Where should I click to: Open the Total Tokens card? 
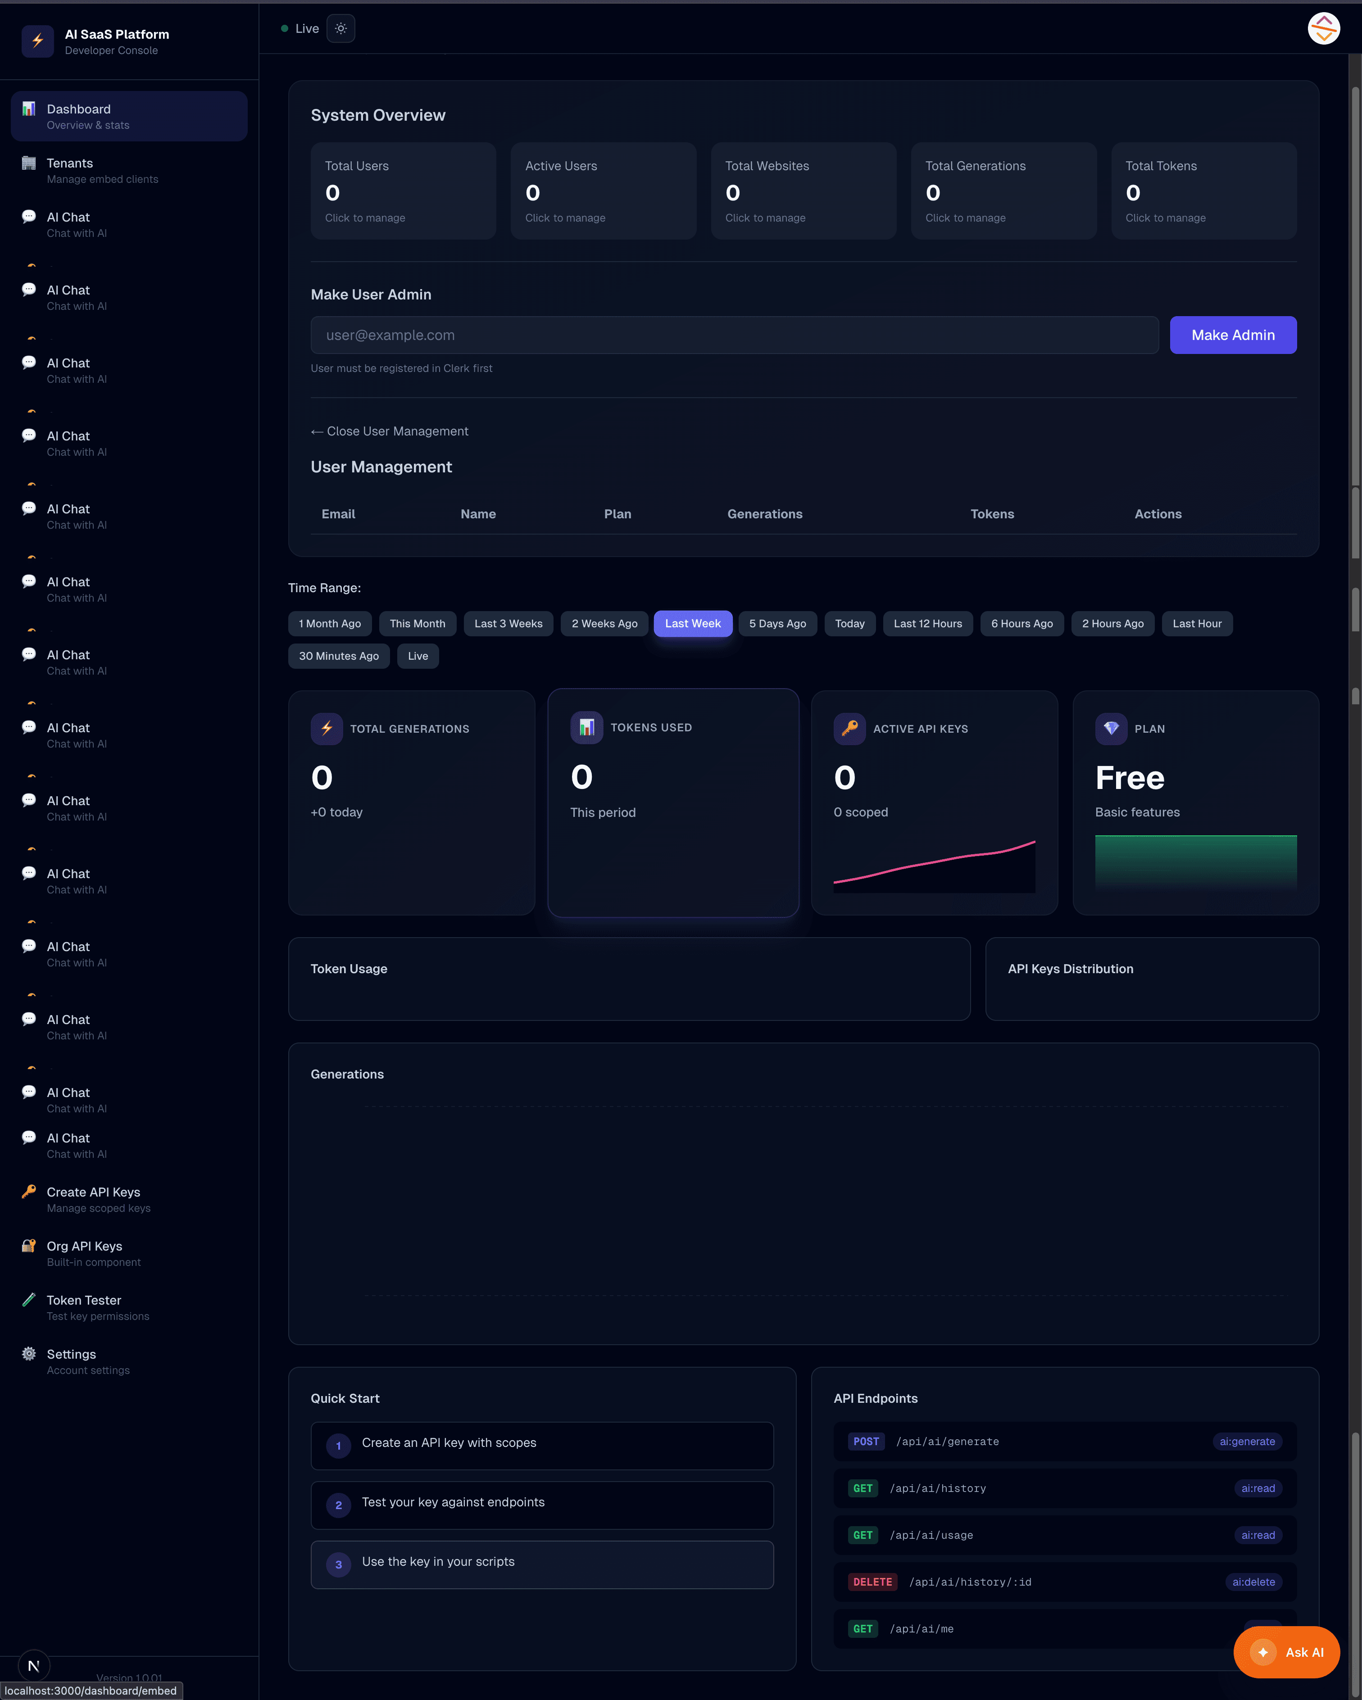point(1203,191)
